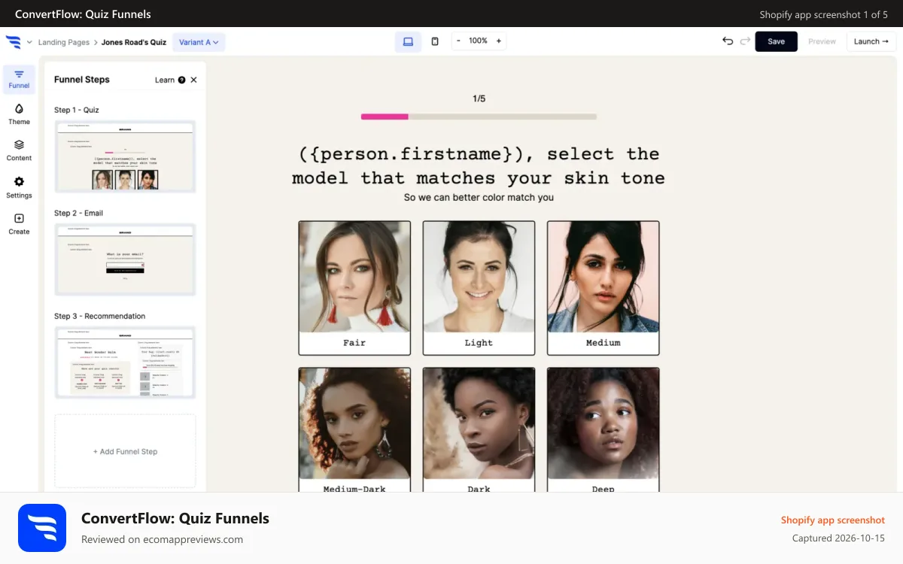The height and width of the screenshot is (564, 903).
Task: Click the 100% zoom value
Action: point(478,41)
